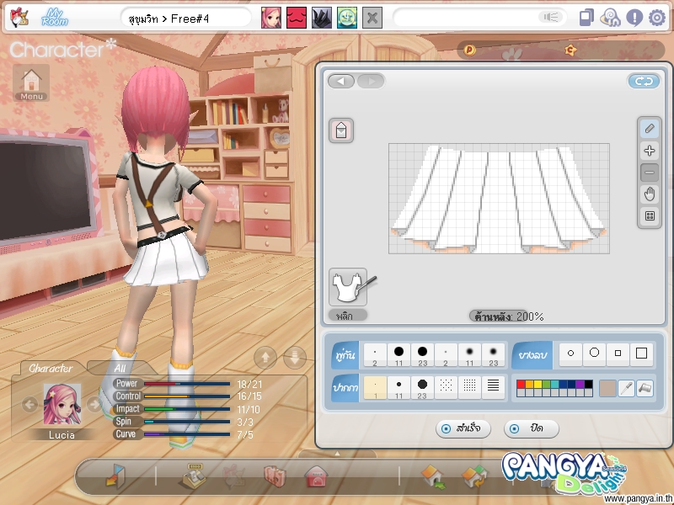The width and height of the screenshot is (674, 505).
Task: Choose the large square eraser
Action: click(641, 353)
